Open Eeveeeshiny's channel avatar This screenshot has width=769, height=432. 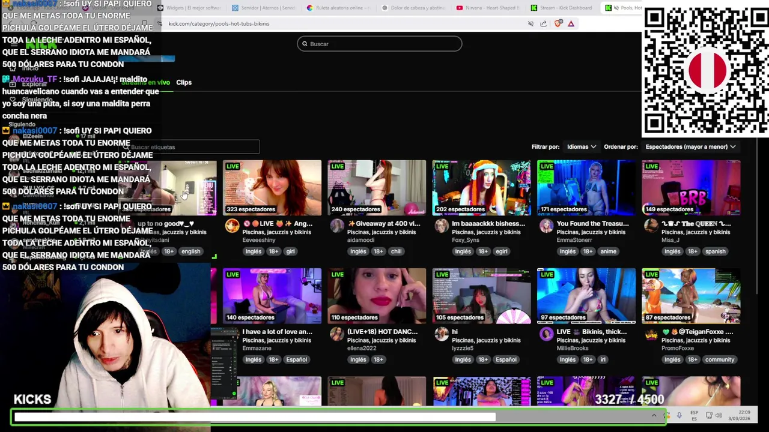tap(232, 226)
